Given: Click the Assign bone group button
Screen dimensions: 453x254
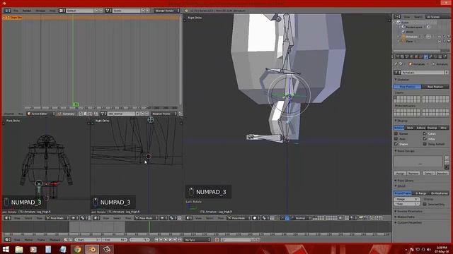Looking at the screenshot, I should pos(400,174).
